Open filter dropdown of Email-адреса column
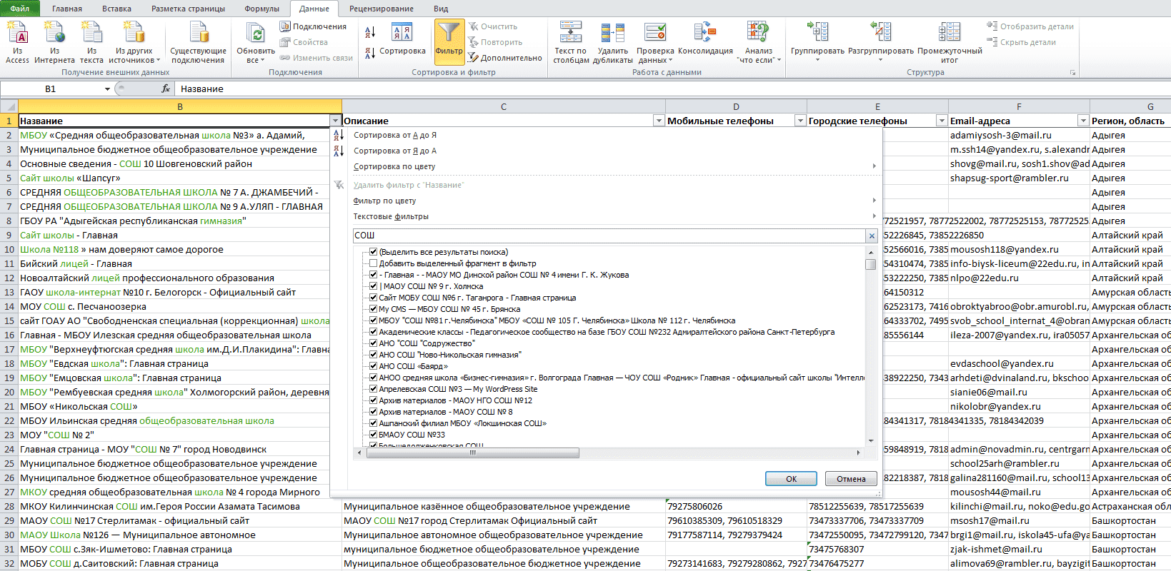This screenshot has width=1171, height=571. click(x=1083, y=121)
